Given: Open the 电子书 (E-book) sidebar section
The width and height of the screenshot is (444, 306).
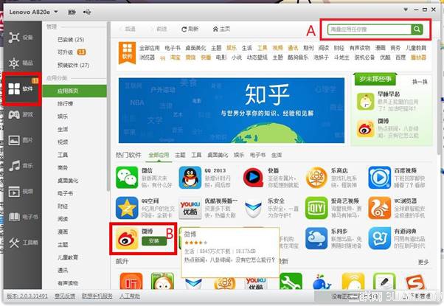Looking at the screenshot, I should (x=21, y=217).
